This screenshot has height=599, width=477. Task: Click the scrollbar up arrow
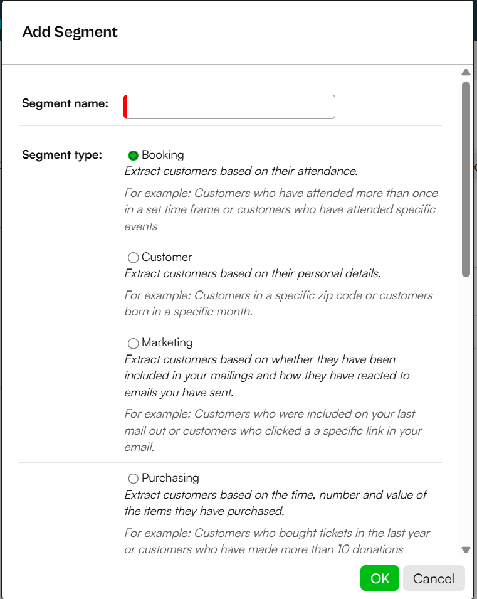[466, 72]
